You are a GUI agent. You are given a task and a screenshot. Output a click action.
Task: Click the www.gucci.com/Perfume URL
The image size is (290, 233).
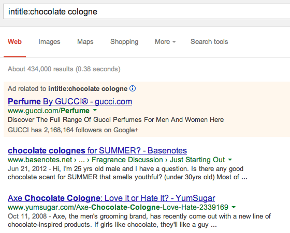[49, 111]
